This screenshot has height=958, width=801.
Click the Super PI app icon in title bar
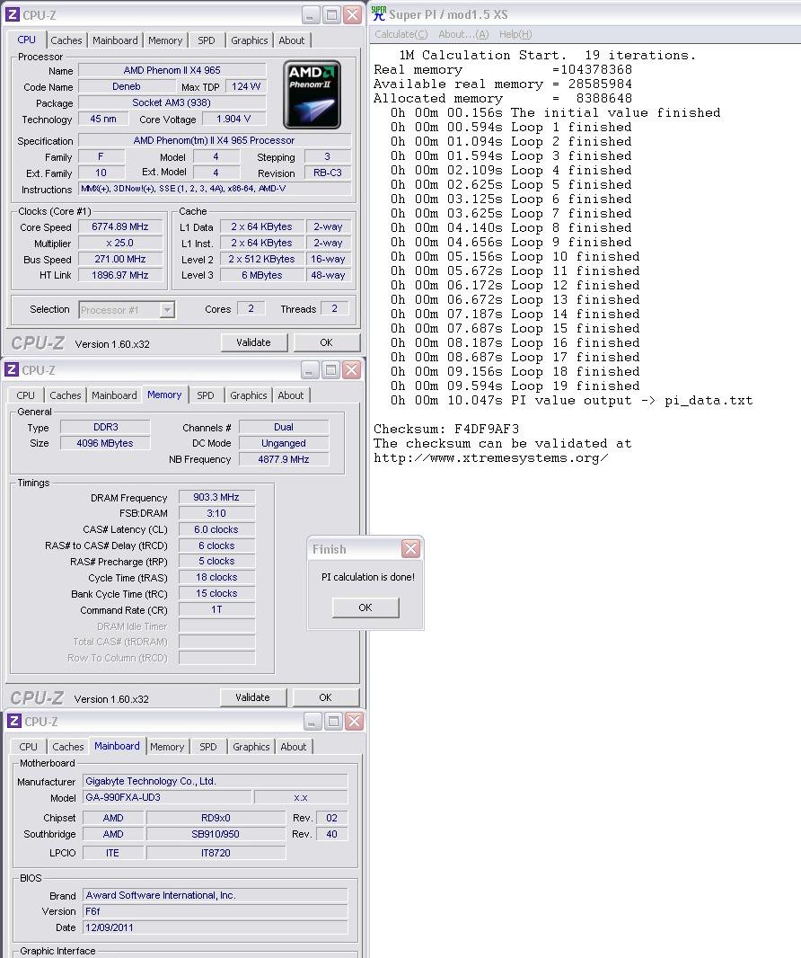click(x=379, y=13)
